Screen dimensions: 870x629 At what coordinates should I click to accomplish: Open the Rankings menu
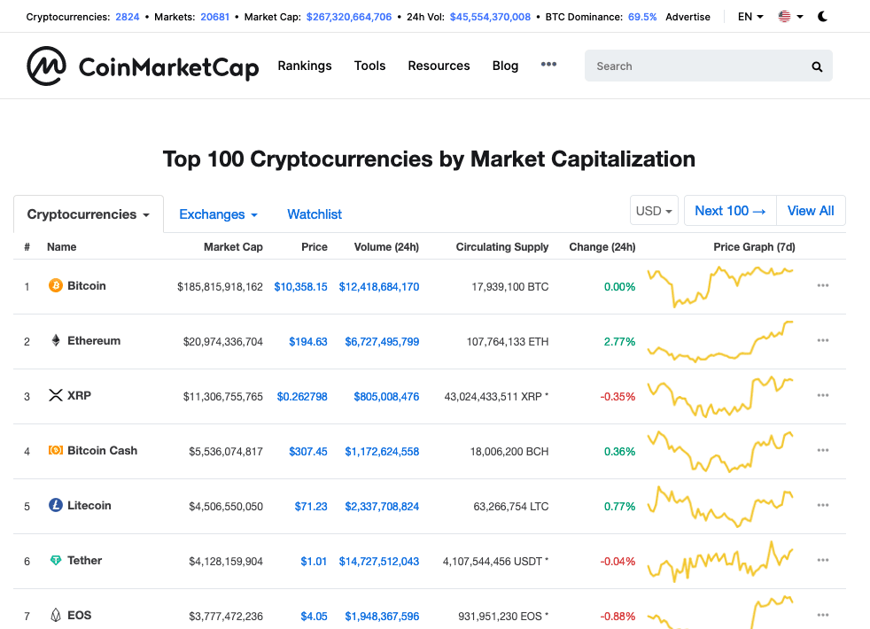click(305, 66)
